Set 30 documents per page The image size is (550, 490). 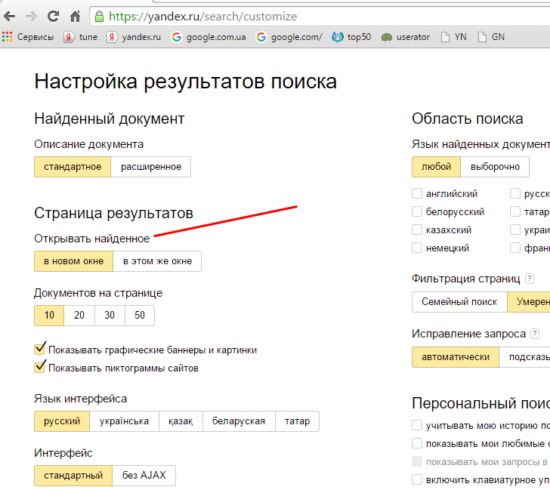click(110, 316)
